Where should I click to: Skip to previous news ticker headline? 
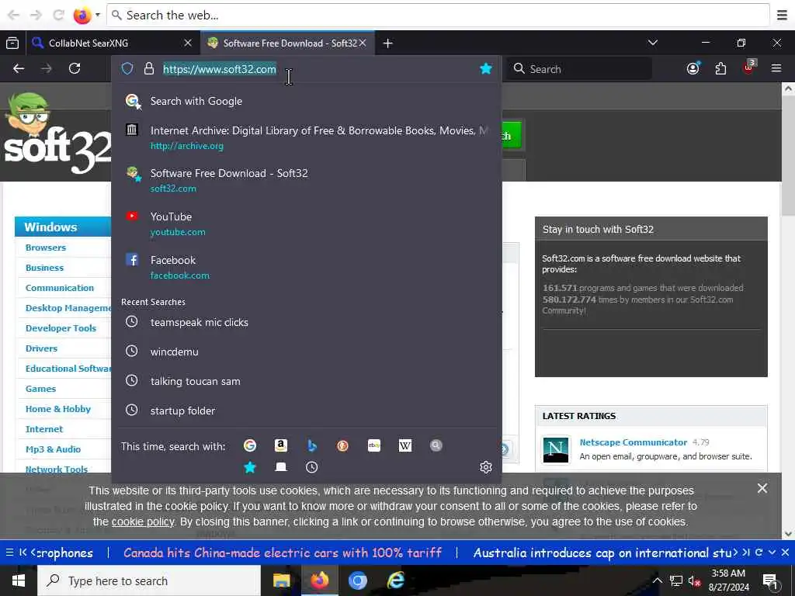point(23,553)
